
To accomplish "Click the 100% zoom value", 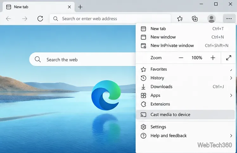I will pos(197,58).
